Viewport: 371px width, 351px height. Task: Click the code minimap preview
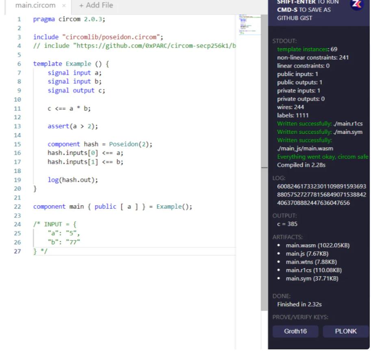pos(249,24)
